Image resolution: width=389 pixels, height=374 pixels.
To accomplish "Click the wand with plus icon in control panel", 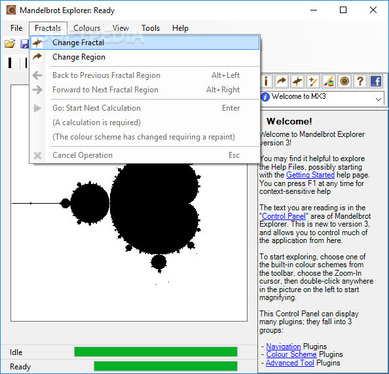I will pos(313,81).
